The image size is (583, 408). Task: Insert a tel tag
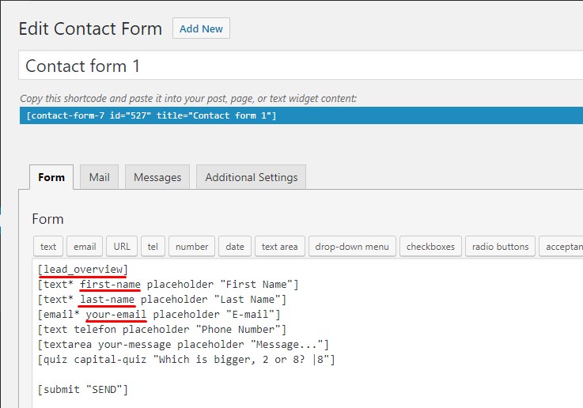pyautogui.click(x=153, y=247)
